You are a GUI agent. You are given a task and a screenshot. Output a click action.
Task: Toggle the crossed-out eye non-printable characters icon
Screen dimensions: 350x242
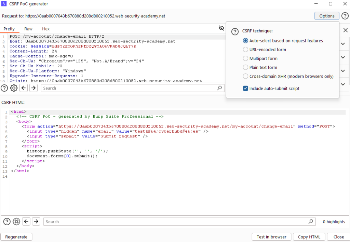click(221, 28)
